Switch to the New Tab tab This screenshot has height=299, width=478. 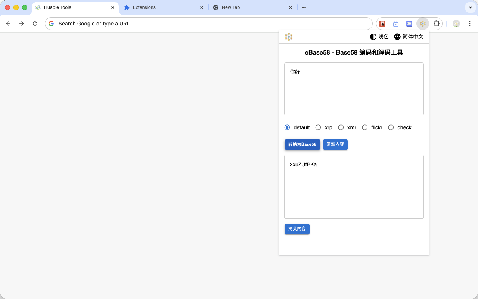pyautogui.click(x=253, y=7)
